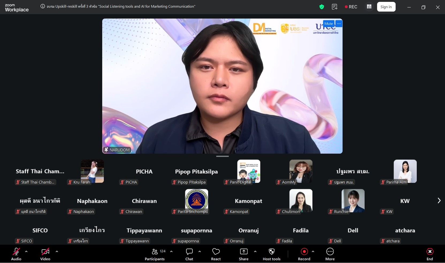Image resolution: width=445 pixels, height=263 pixels.
Task: Select Chutimon's profile thumbnail
Action: pyautogui.click(x=301, y=201)
